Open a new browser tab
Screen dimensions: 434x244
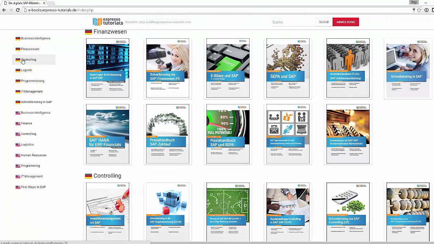52,3
